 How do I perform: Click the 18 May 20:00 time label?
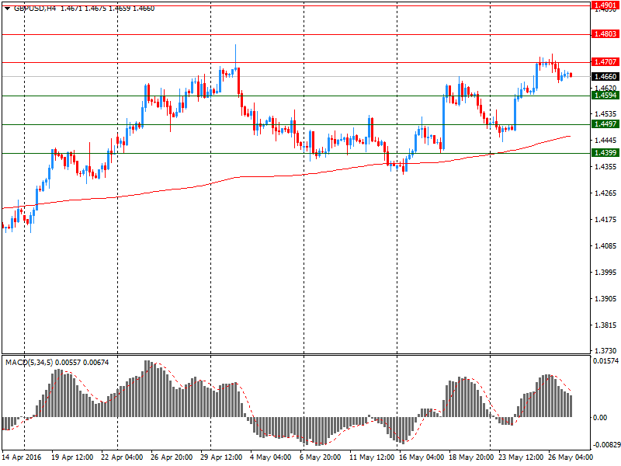pyautogui.click(x=471, y=457)
